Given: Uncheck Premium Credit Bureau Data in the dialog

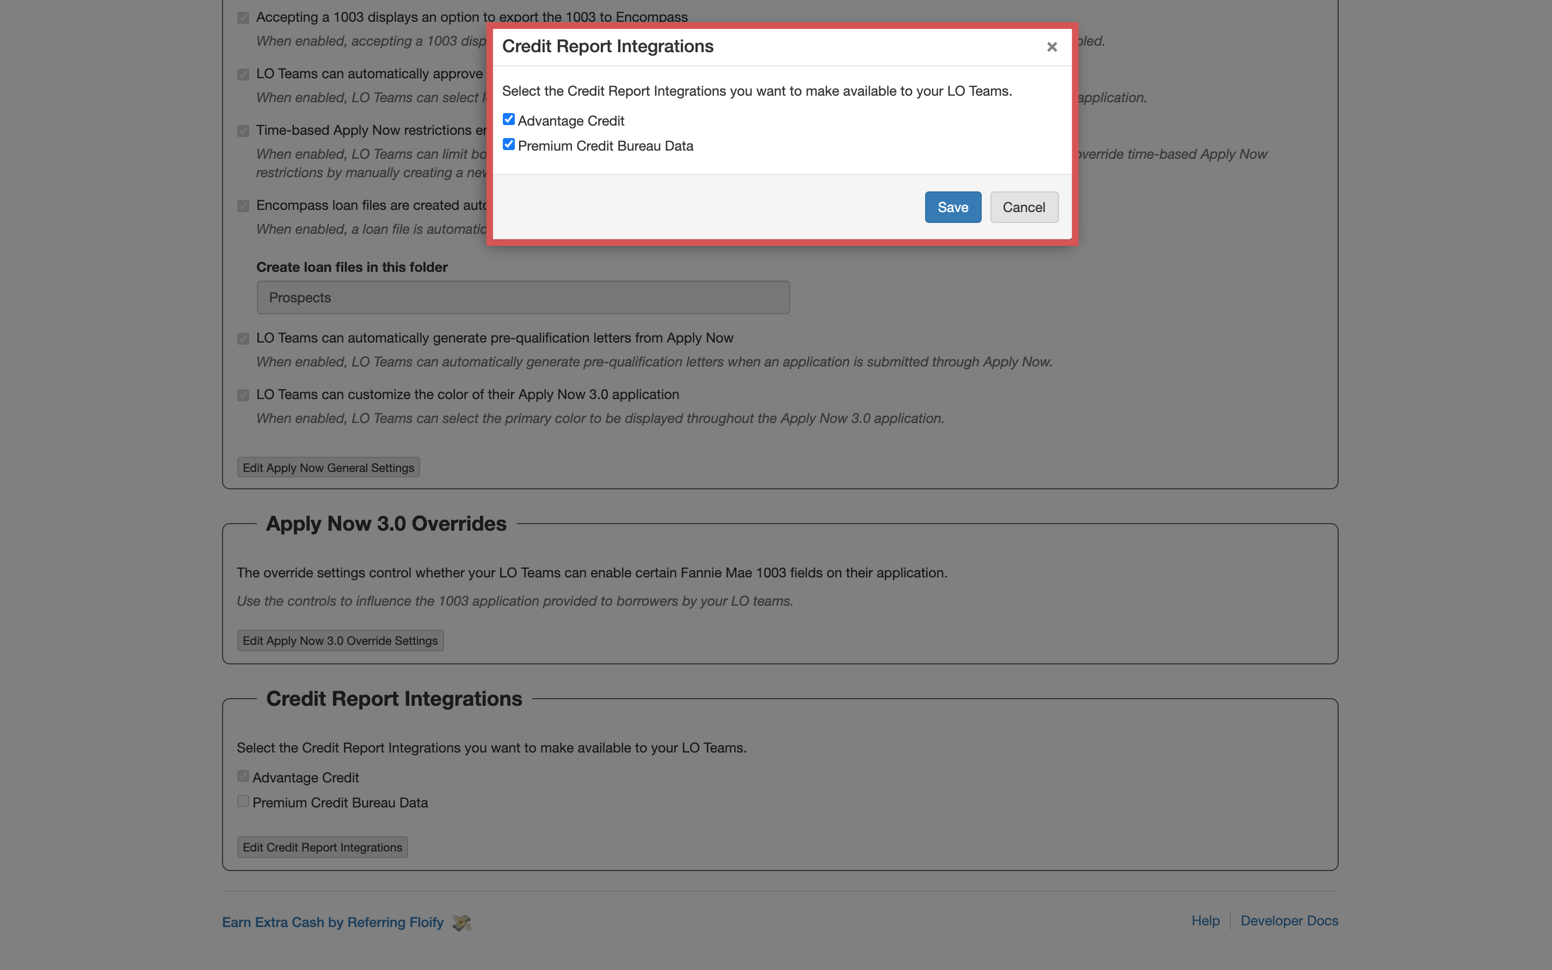Looking at the screenshot, I should (509, 144).
